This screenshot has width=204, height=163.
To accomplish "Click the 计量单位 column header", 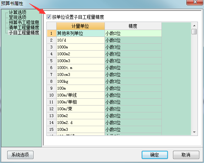I will pos(80,26).
